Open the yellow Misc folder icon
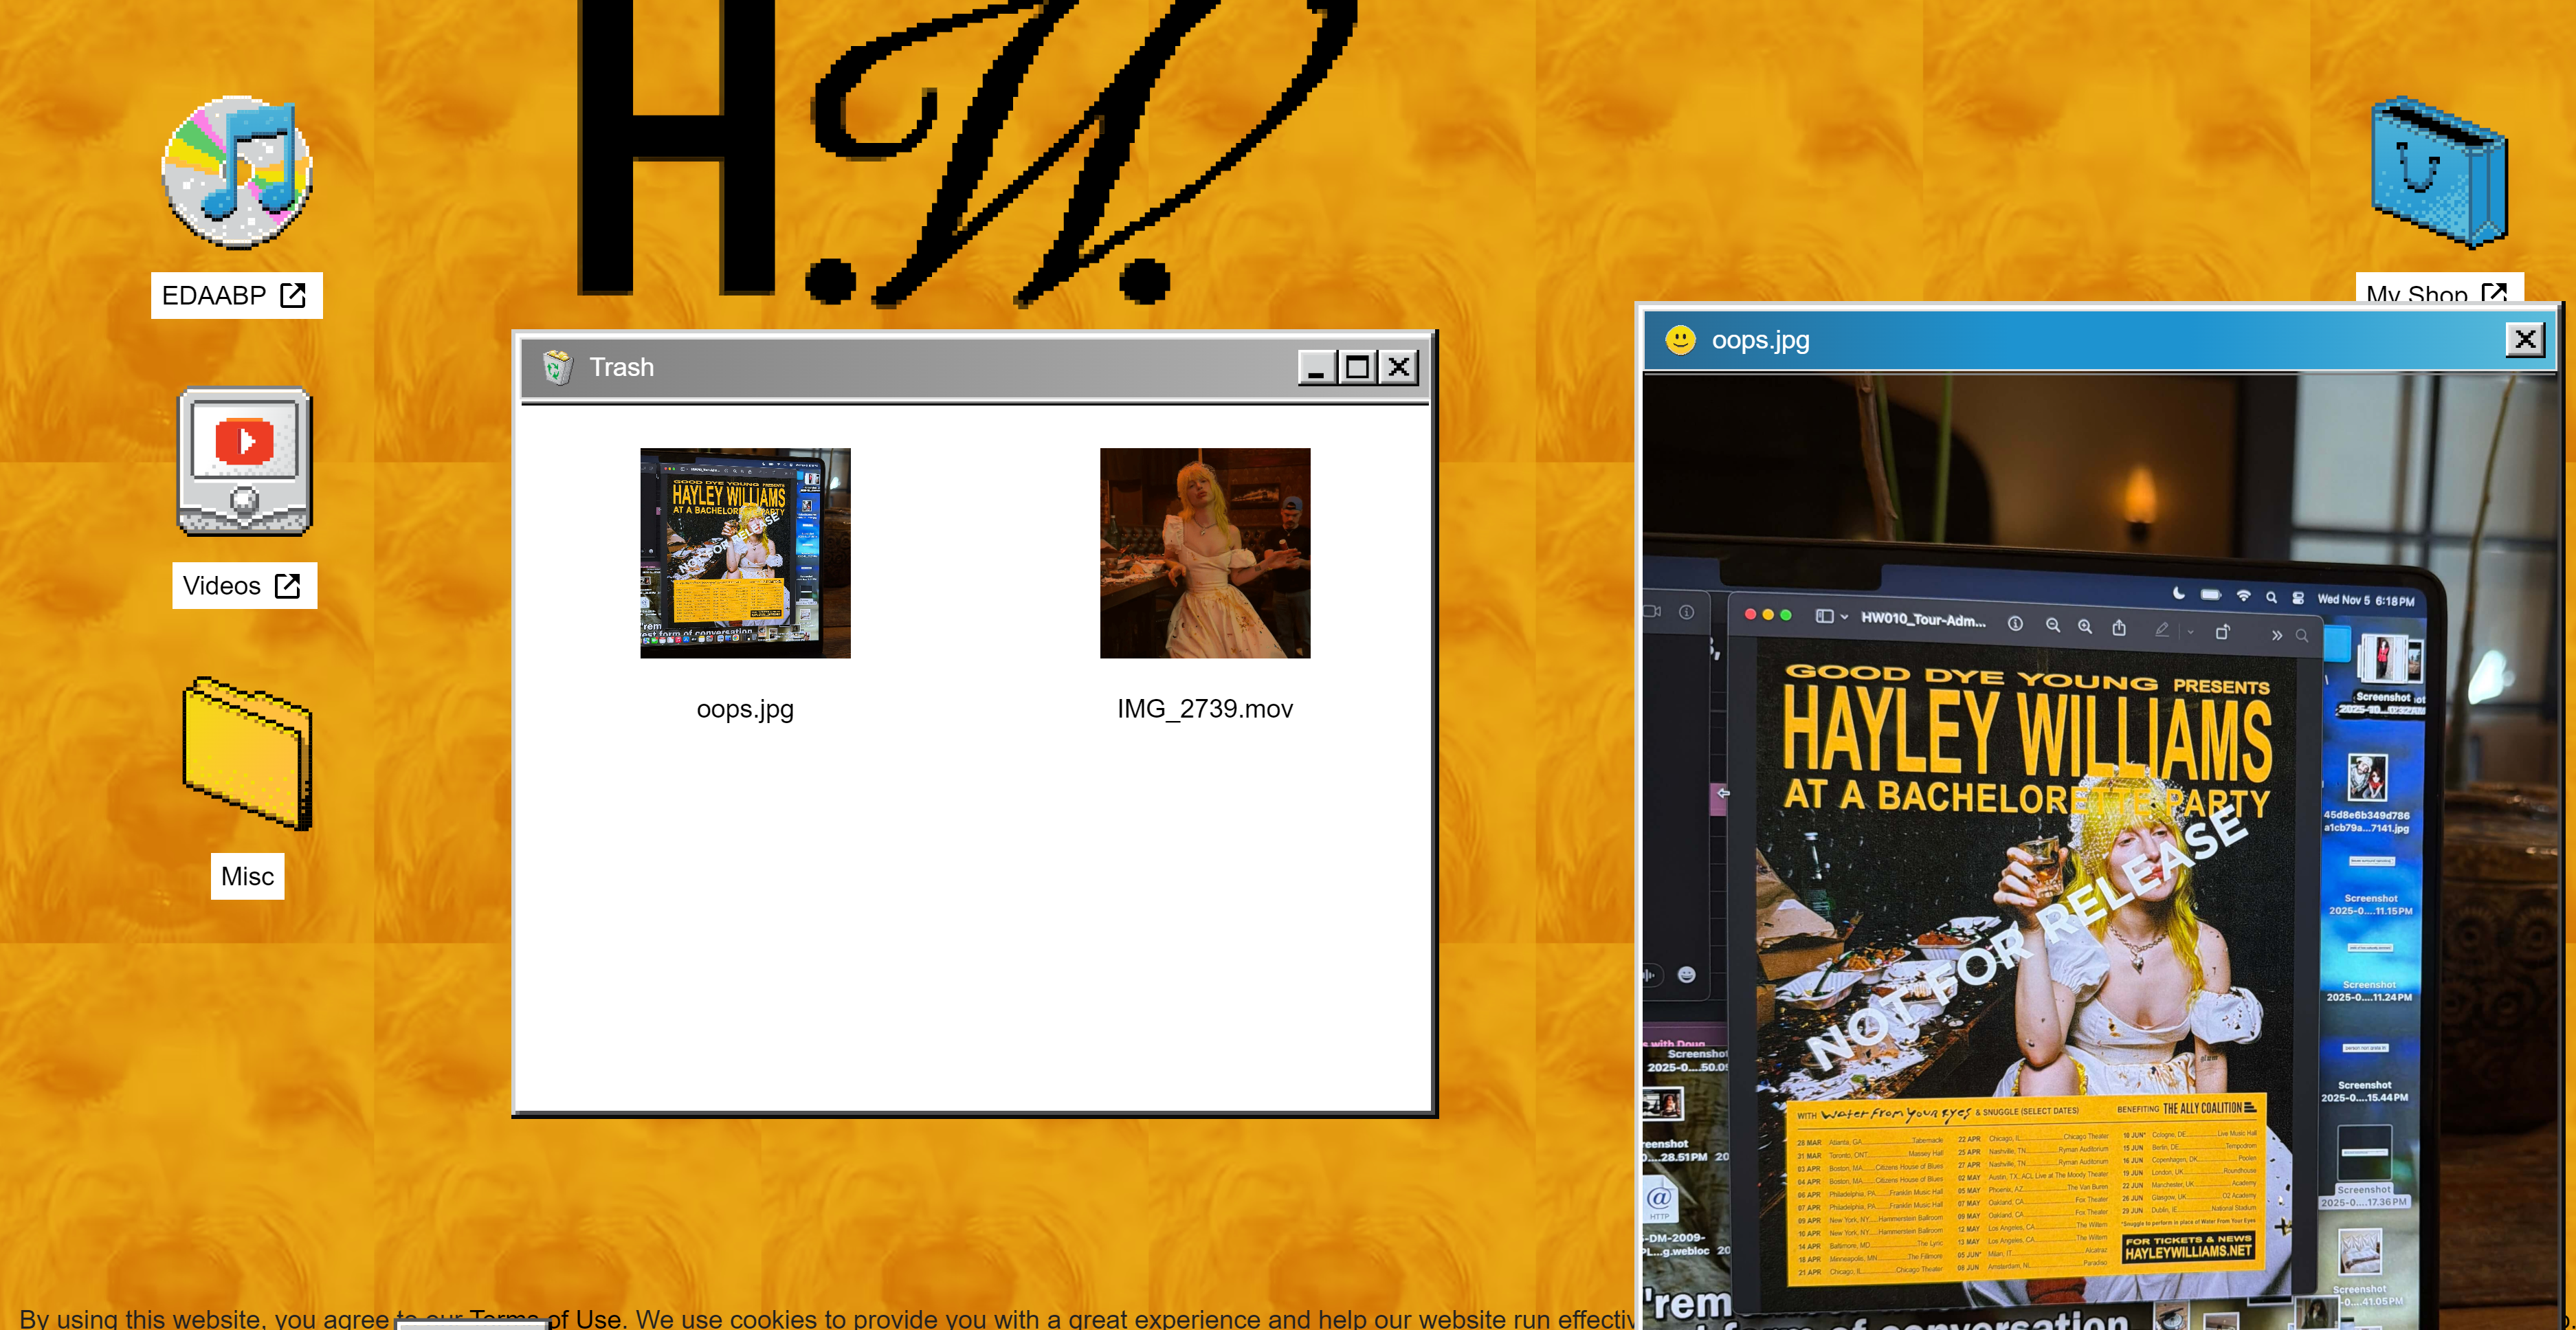The width and height of the screenshot is (2576, 1330). 247,754
